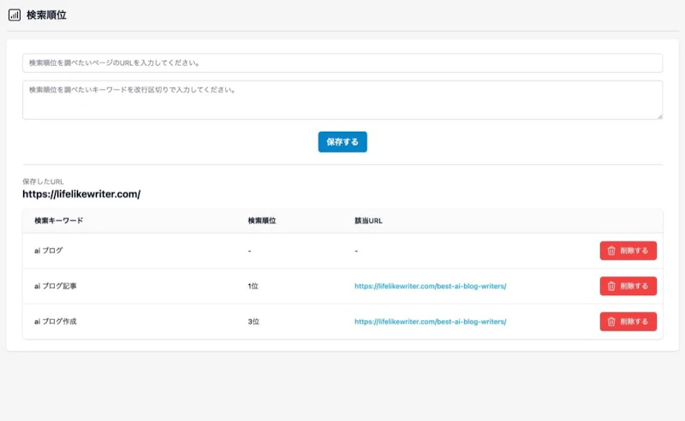Select the 'ai ブログ' keyword cell
Image resolution: width=685 pixels, height=421 pixels.
coord(49,251)
